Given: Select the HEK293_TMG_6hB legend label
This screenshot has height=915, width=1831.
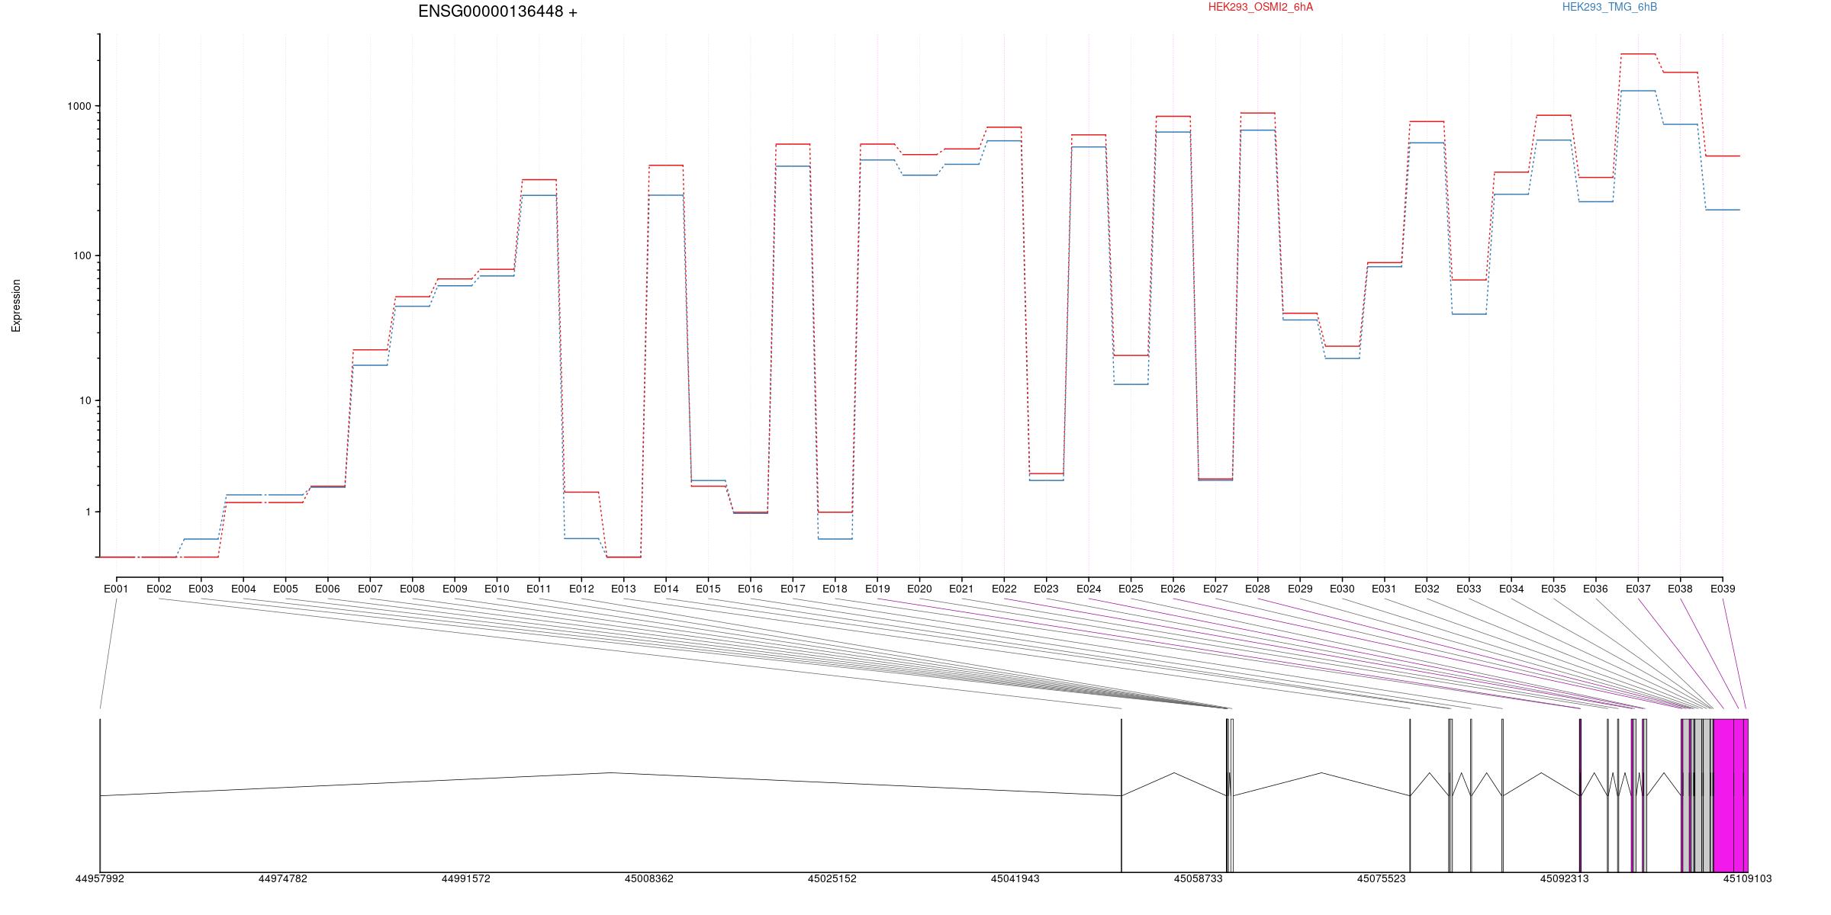Looking at the screenshot, I should (x=1610, y=7).
